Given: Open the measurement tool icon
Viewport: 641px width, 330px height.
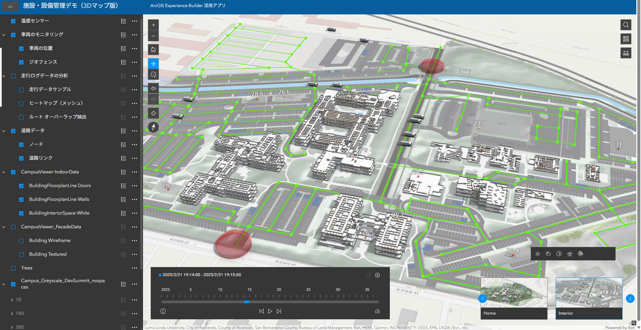Looking at the screenshot, I should point(626,53).
